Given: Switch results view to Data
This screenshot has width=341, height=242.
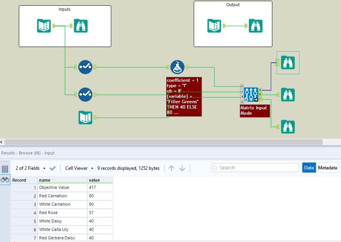Looking at the screenshot, I should [x=309, y=168].
